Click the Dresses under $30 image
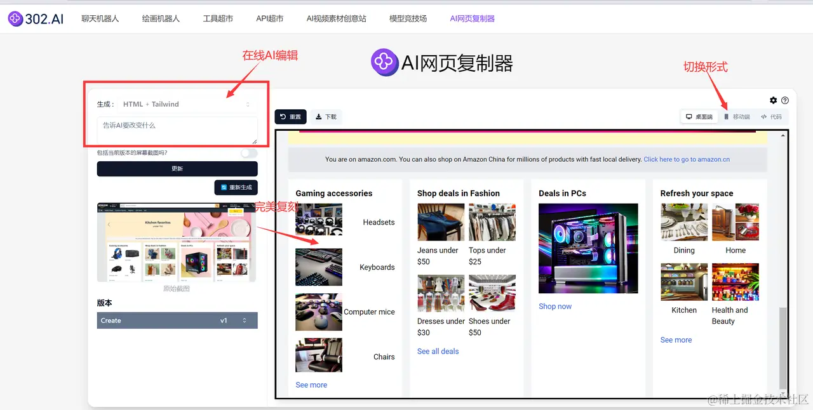 click(x=441, y=293)
